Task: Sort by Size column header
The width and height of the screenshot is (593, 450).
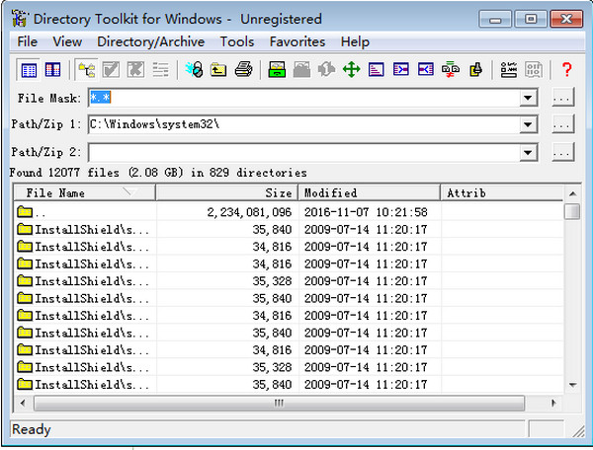Action: [x=227, y=192]
